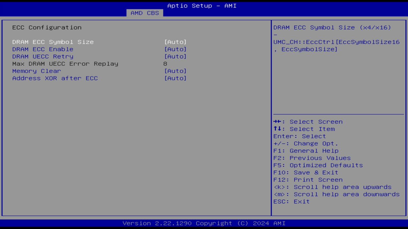Change the DRAM ECC Enable [Auto] value
This screenshot has height=229, width=408.
coord(175,49)
